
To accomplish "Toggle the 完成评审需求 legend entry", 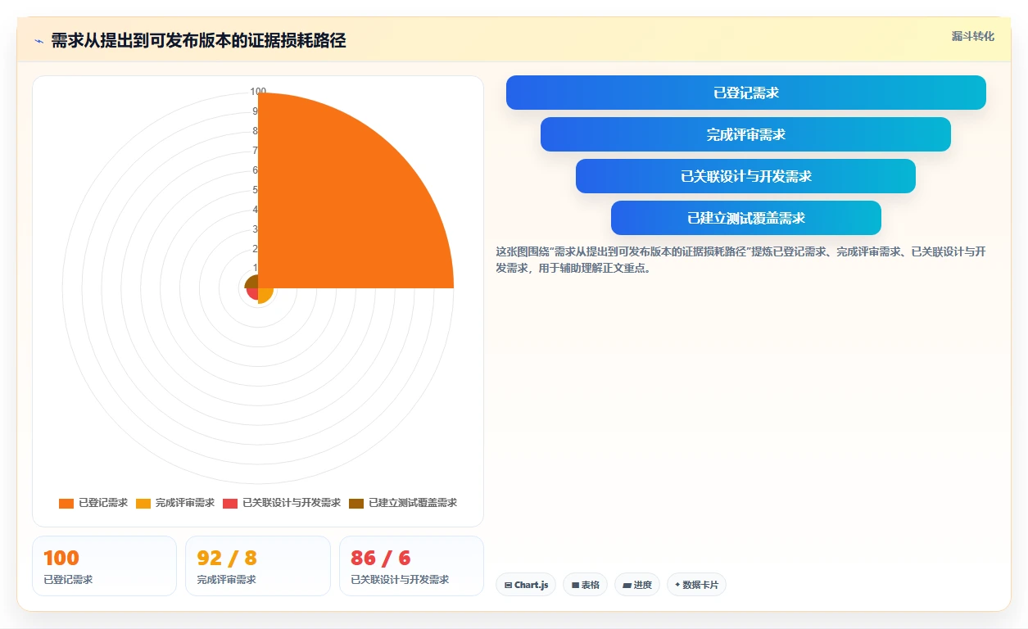I will point(175,503).
